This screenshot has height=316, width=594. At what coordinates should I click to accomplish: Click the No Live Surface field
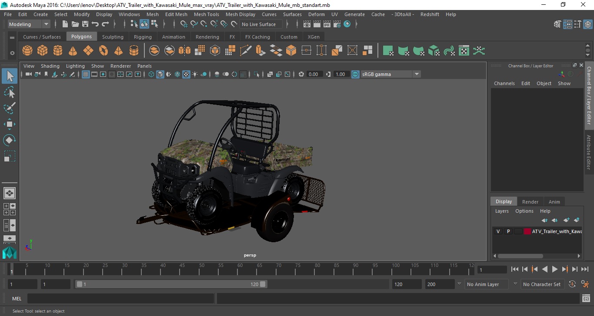[x=260, y=24]
